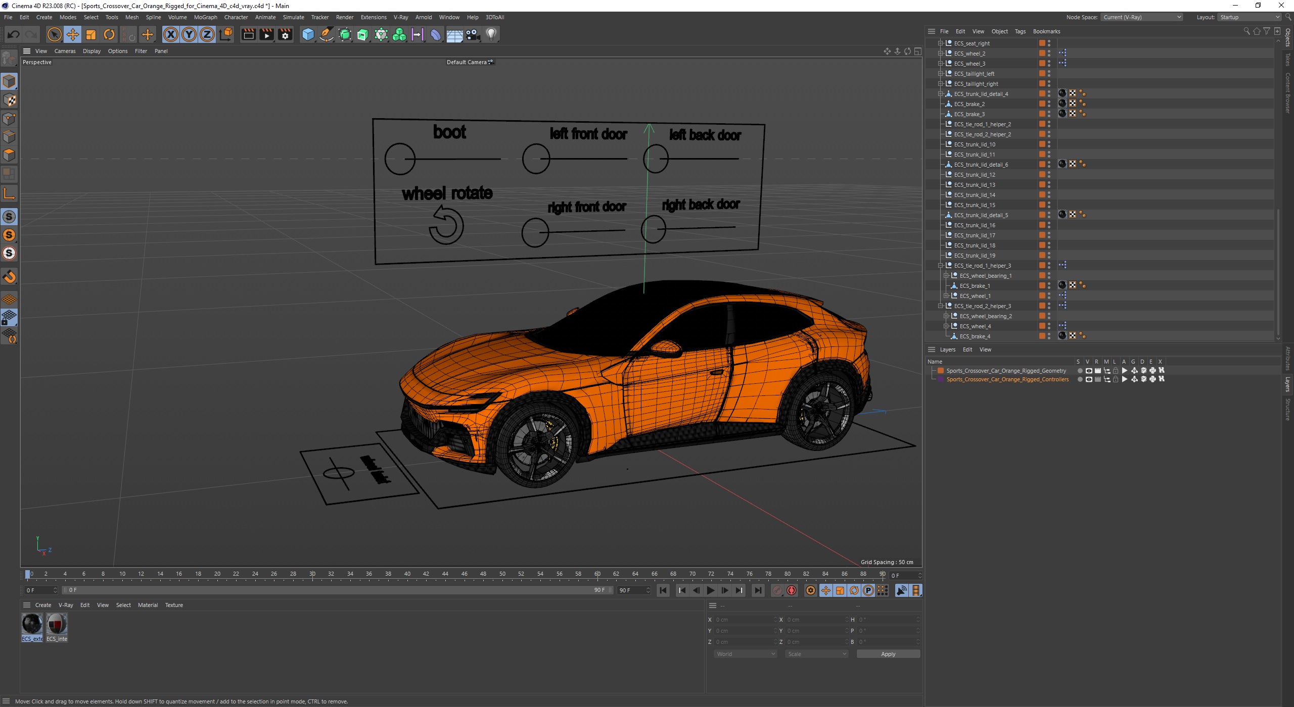Select ECS_brake_2 object
Screen dimensions: 1294x707
click(969, 104)
